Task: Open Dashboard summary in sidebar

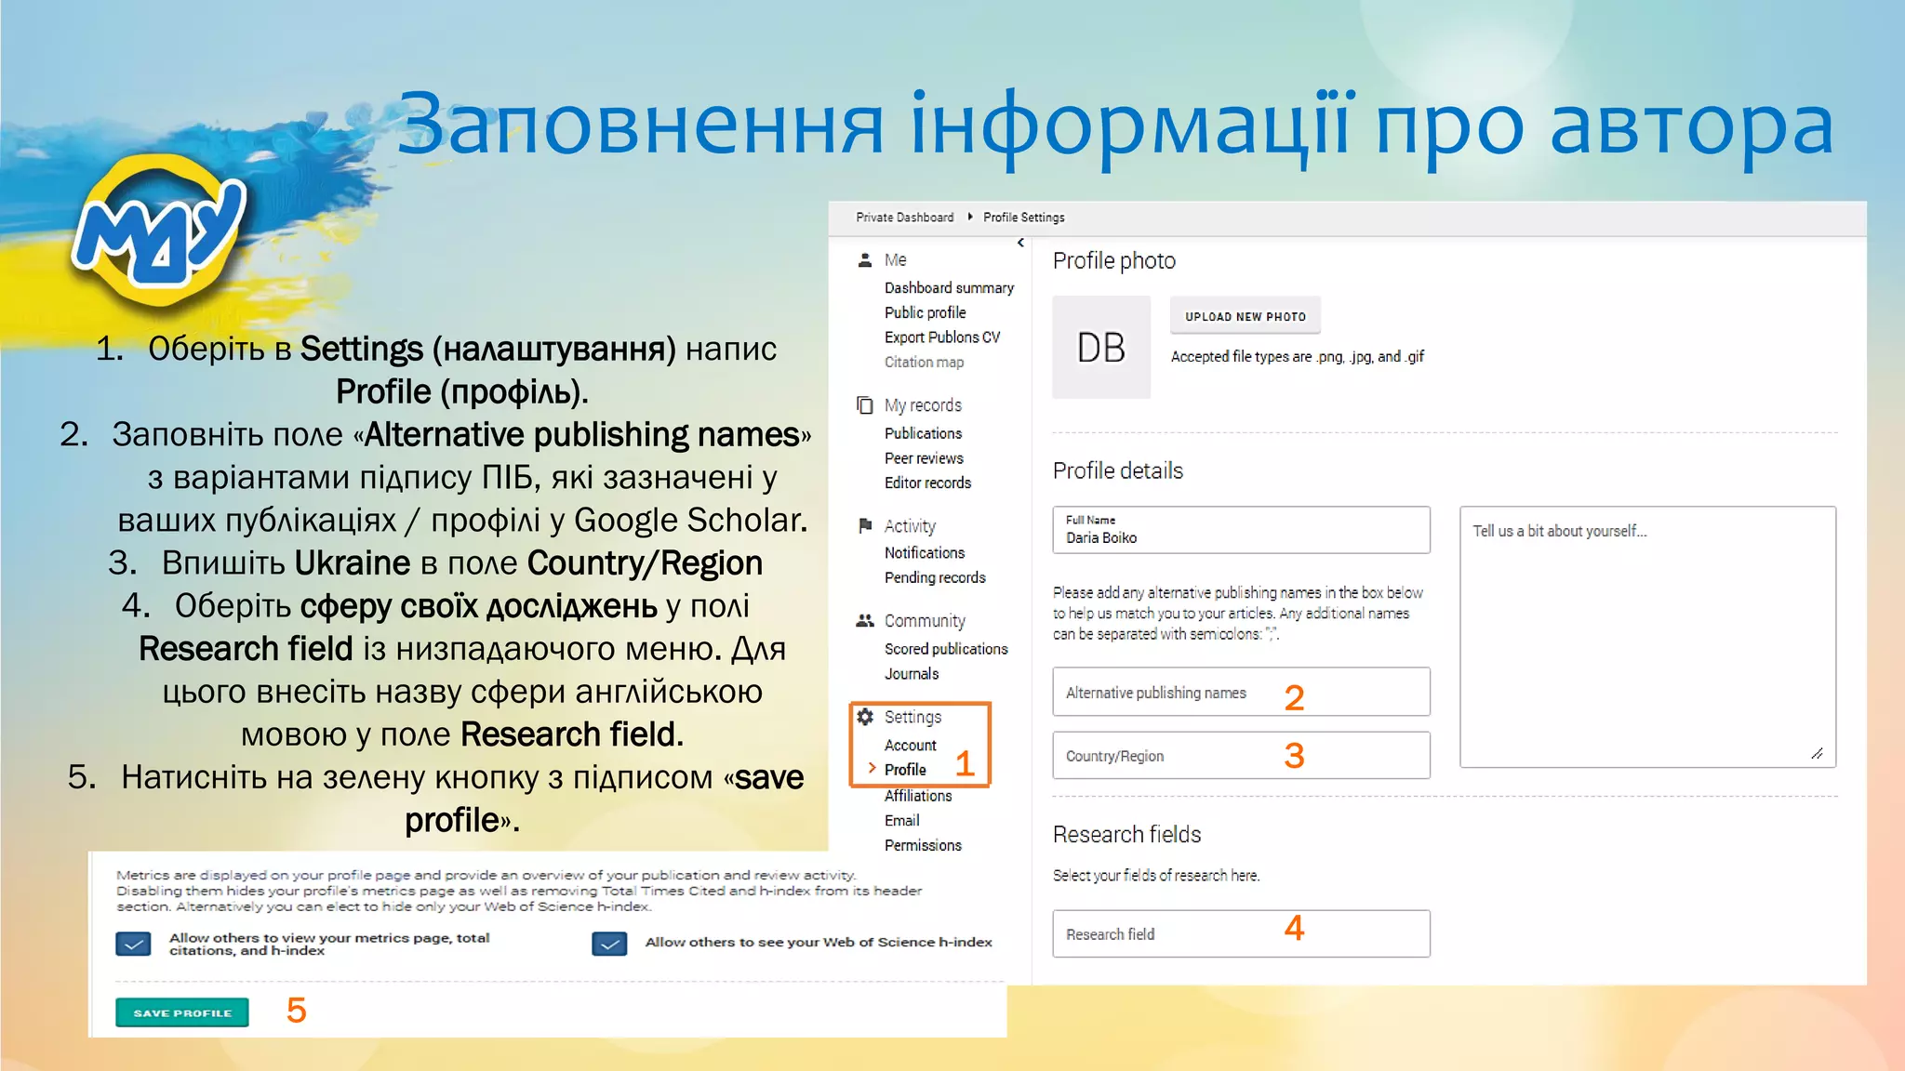Action: click(x=949, y=288)
